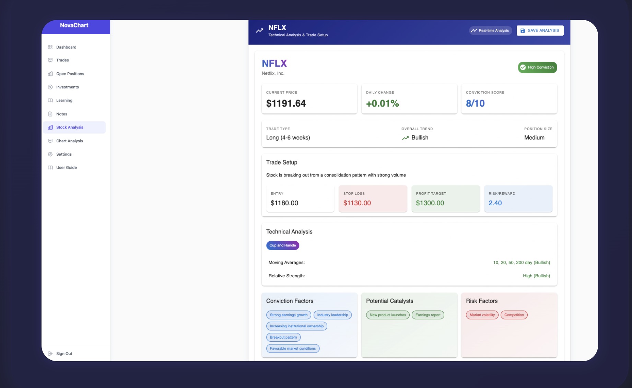Click the Competition risk chip
632x388 pixels.
pos(514,315)
